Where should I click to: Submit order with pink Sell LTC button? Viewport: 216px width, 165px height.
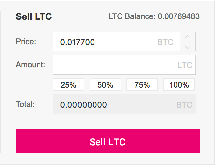click(108, 141)
